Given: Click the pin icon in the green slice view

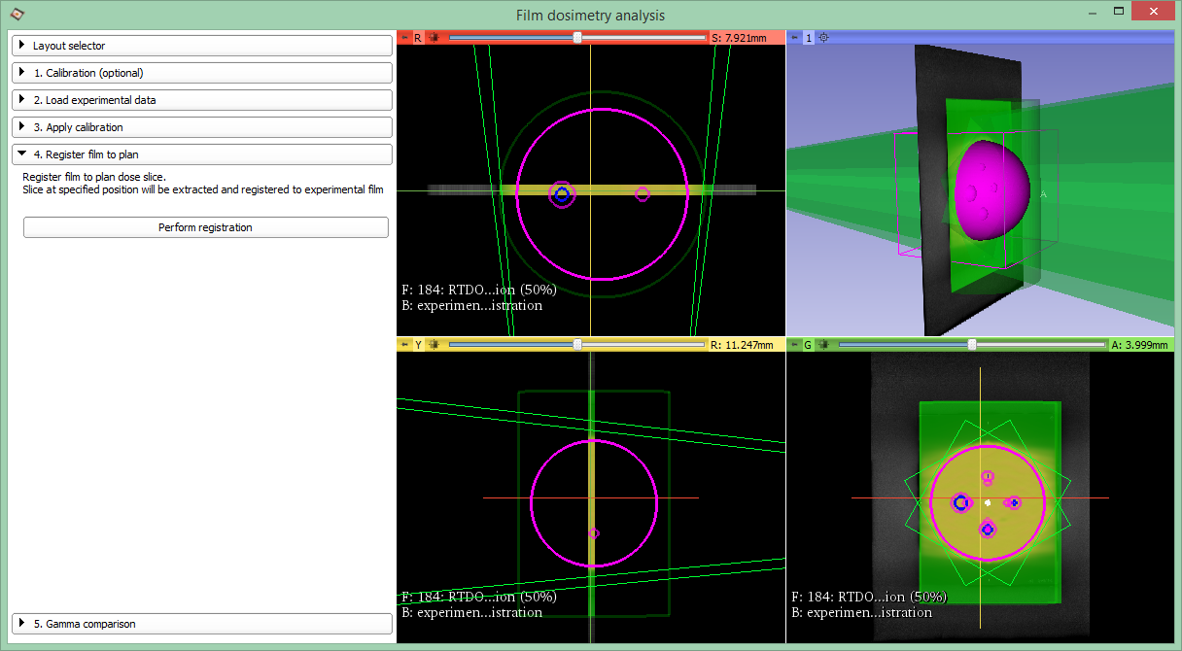Looking at the screenshot, I should 793,345.
